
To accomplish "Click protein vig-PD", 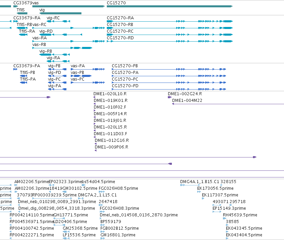I will [54, 73].
